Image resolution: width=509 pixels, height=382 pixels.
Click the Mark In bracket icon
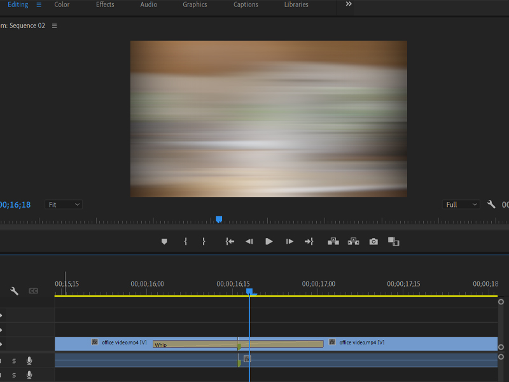[185, 242]
